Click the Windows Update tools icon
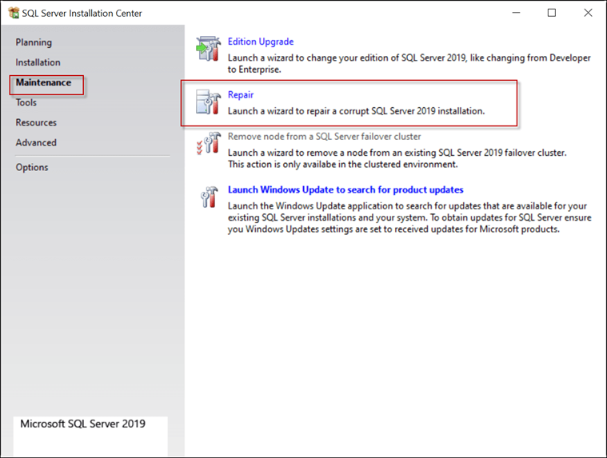 (x=209, y=197)
